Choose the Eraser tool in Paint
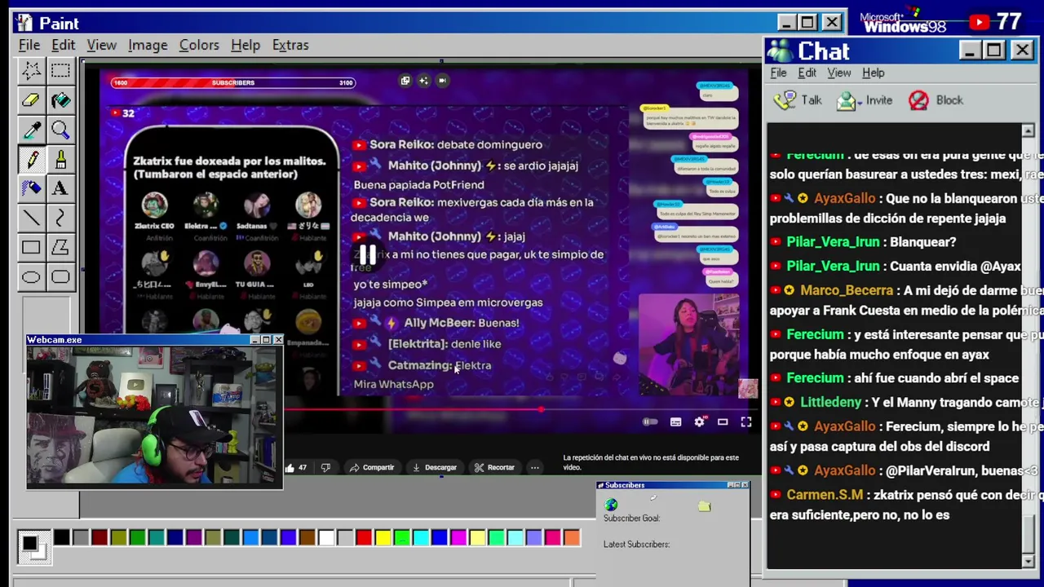 31,100
